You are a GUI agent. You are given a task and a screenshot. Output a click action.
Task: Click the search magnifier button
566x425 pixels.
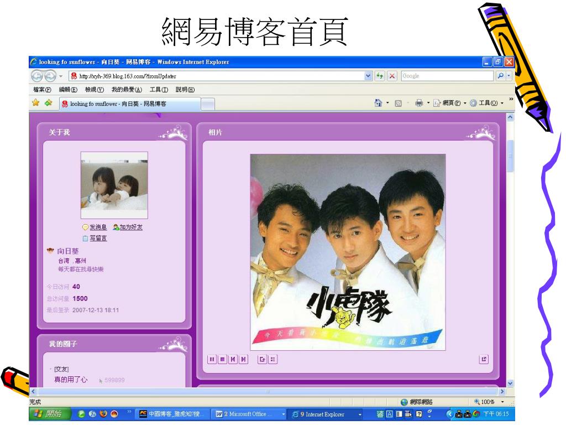pyautogui.click(x=500, y=76)
